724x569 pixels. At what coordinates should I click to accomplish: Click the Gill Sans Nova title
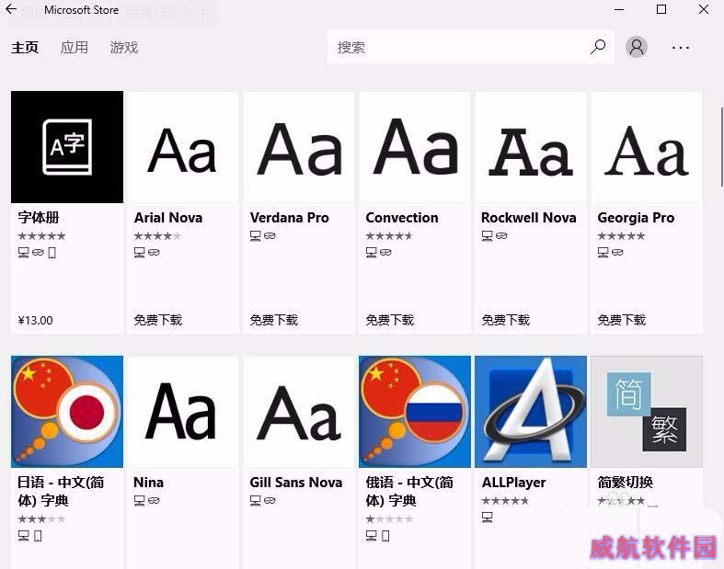coord(296,483)
